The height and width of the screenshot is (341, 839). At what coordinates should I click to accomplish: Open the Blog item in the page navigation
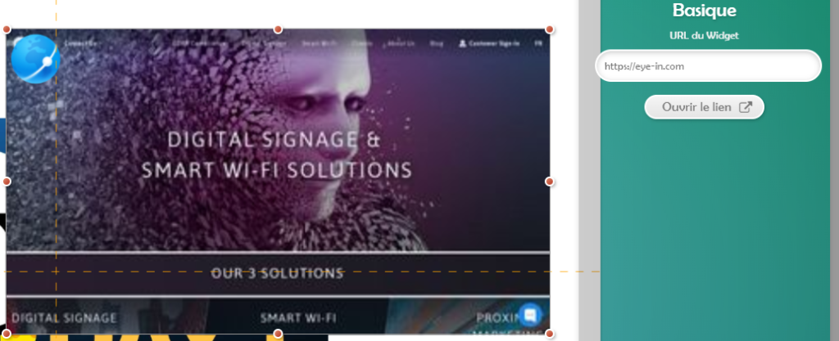pyautogui.click(x=436, y=44)
